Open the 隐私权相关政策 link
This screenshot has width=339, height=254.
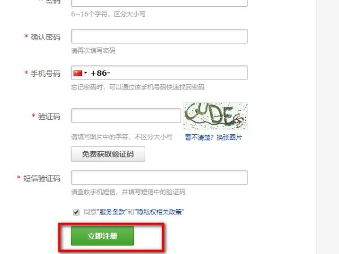[x=159, y=212]
